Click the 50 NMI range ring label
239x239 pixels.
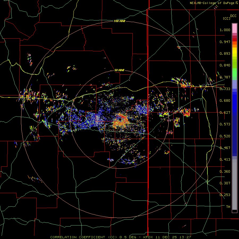click(119, 70)
